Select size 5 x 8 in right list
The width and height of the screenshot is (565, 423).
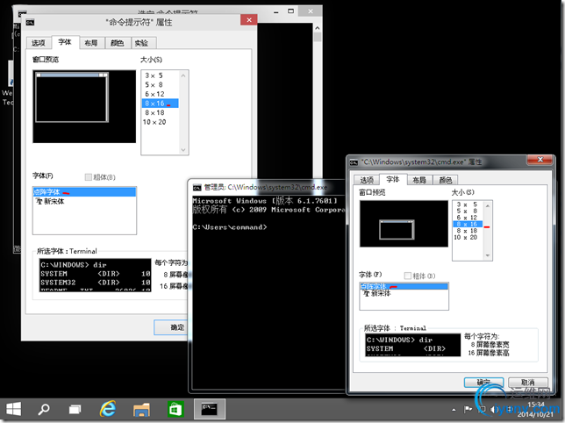468,211
